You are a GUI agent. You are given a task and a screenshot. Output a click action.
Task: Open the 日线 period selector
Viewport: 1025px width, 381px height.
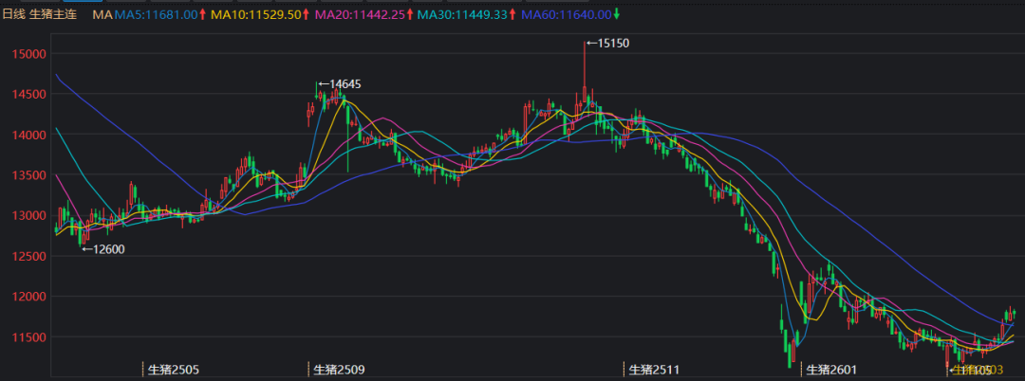point(14,15)
